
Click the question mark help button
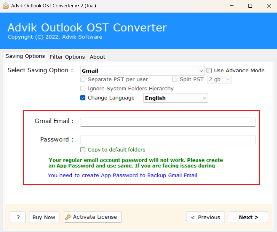click(x=18, y=217)
